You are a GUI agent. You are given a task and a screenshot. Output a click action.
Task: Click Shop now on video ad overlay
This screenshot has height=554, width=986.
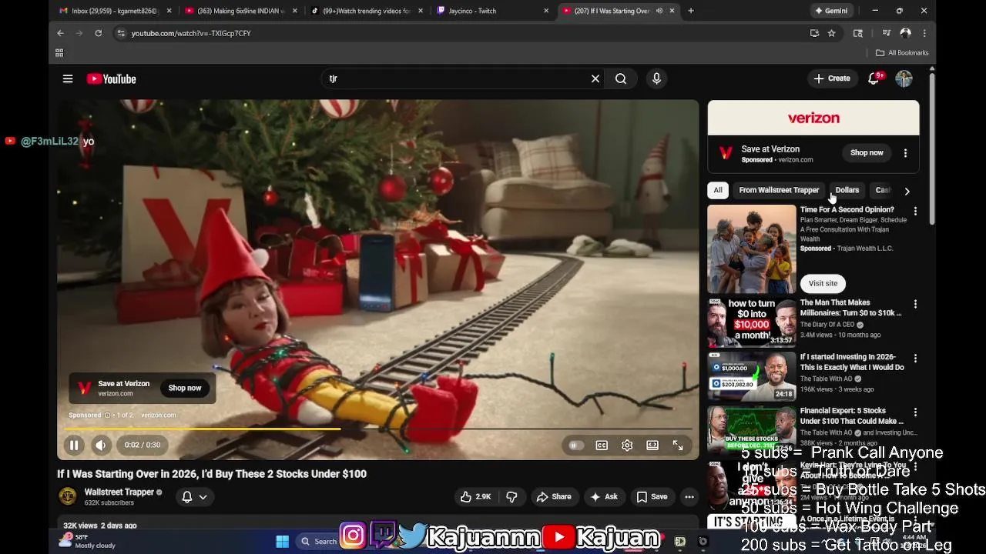point(185,388)
